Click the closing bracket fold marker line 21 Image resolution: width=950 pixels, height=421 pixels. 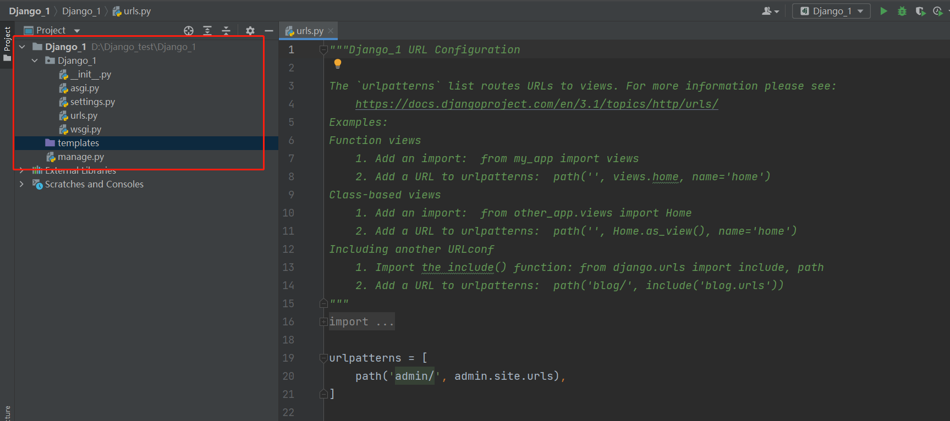click(323, 394)
